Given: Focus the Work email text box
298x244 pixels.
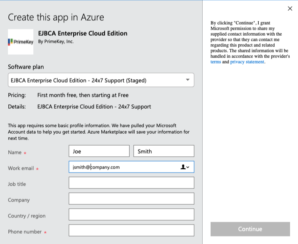Looking at the screenshot, I should (123, 167).
